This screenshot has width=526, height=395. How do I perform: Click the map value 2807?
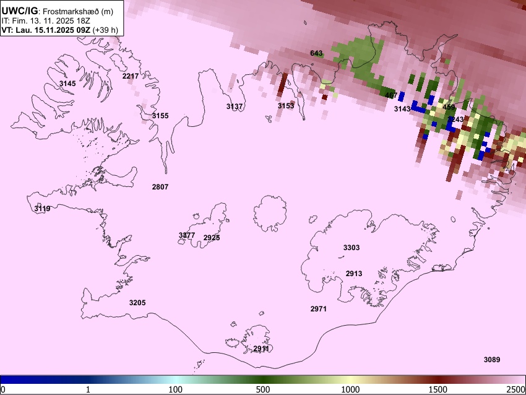click(160, 187)
